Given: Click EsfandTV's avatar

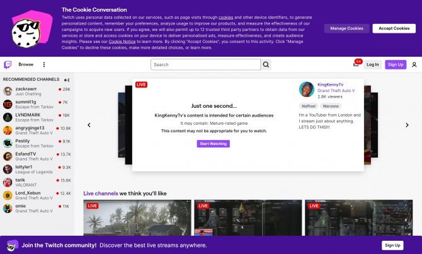Looking at the screenshot, I should click(8, 156).
